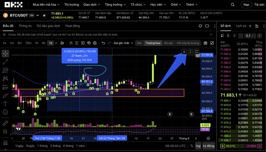
Task: Increase order book precision with plus button
Action: click(x=259, y=36)
